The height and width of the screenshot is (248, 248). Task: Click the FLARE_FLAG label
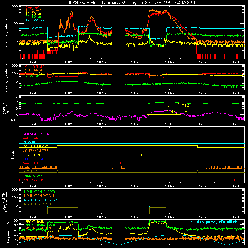pos(32,155)
